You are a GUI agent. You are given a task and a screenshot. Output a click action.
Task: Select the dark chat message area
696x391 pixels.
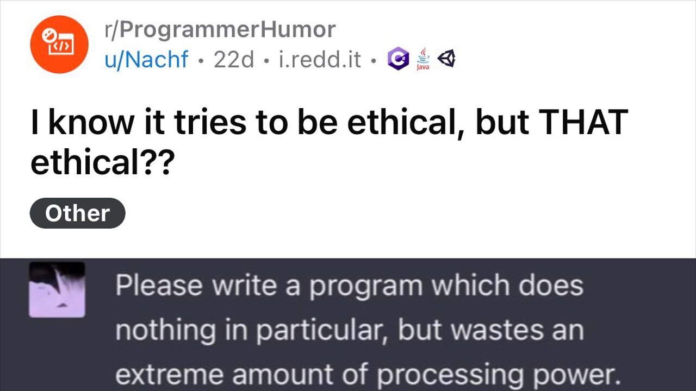tap(348, 326)
